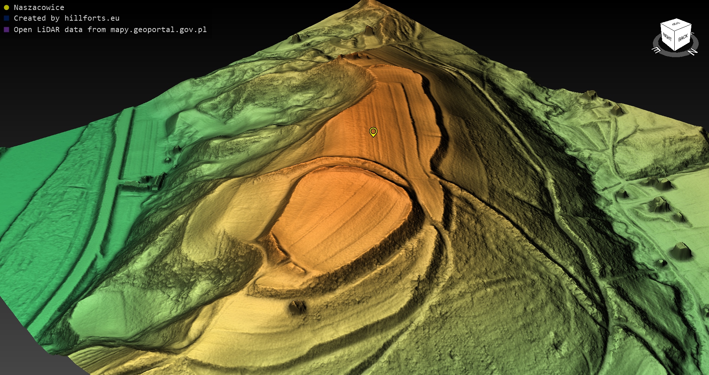Click the top corner of the view cube
The width and height of the screenshot is (709, 375).
(x=676, y=19)
